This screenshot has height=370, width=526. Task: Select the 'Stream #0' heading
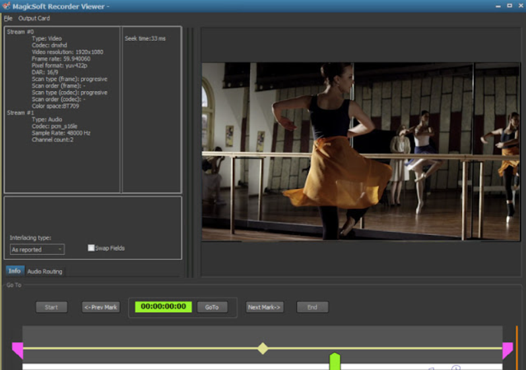tap(20, 32)
